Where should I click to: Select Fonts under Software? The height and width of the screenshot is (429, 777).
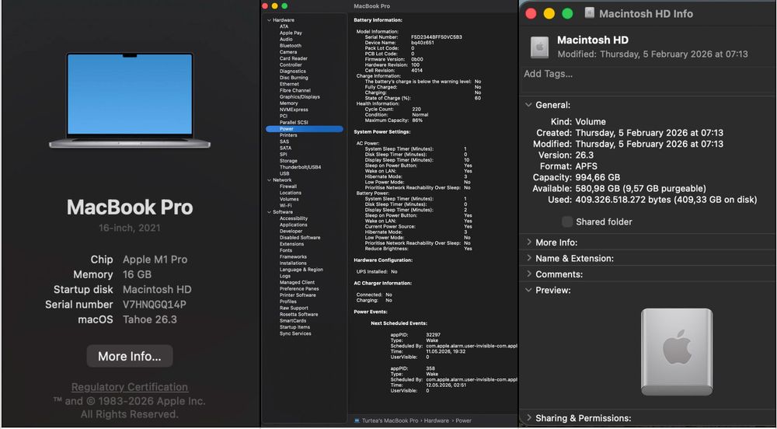(x=285, y=251)
